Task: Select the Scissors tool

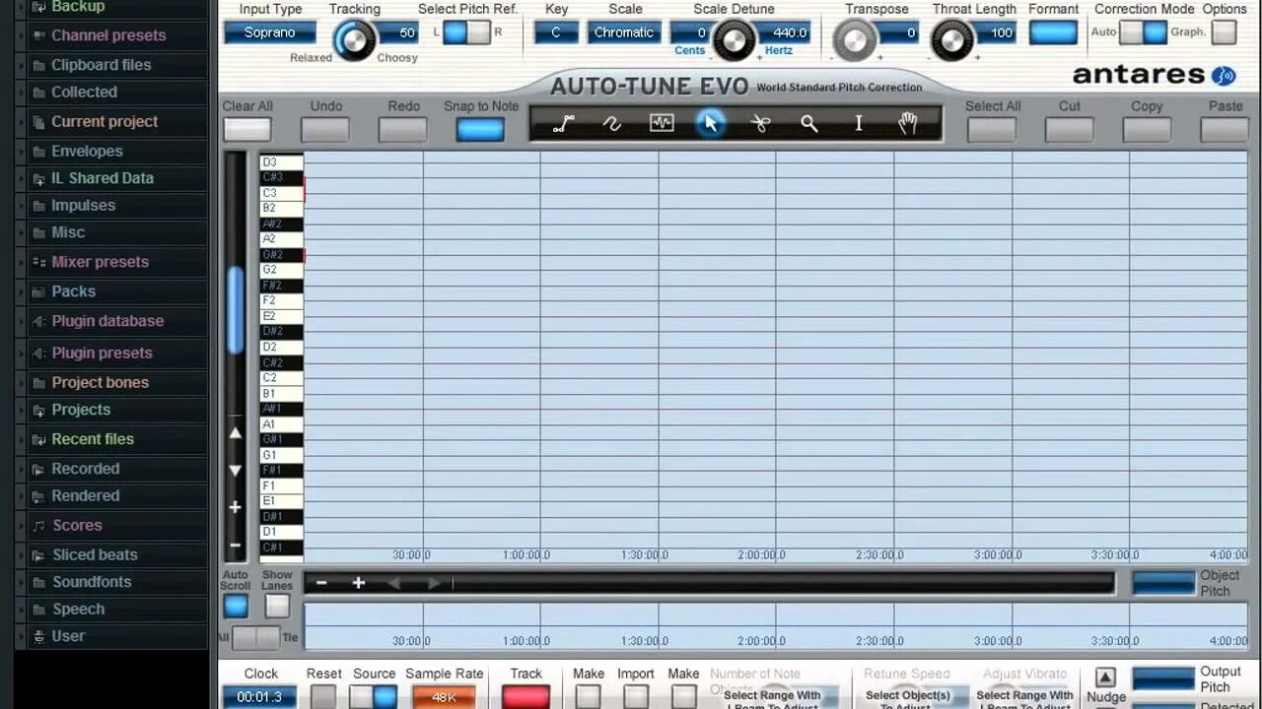Action: pyautogui.click(x=760, y=123)
